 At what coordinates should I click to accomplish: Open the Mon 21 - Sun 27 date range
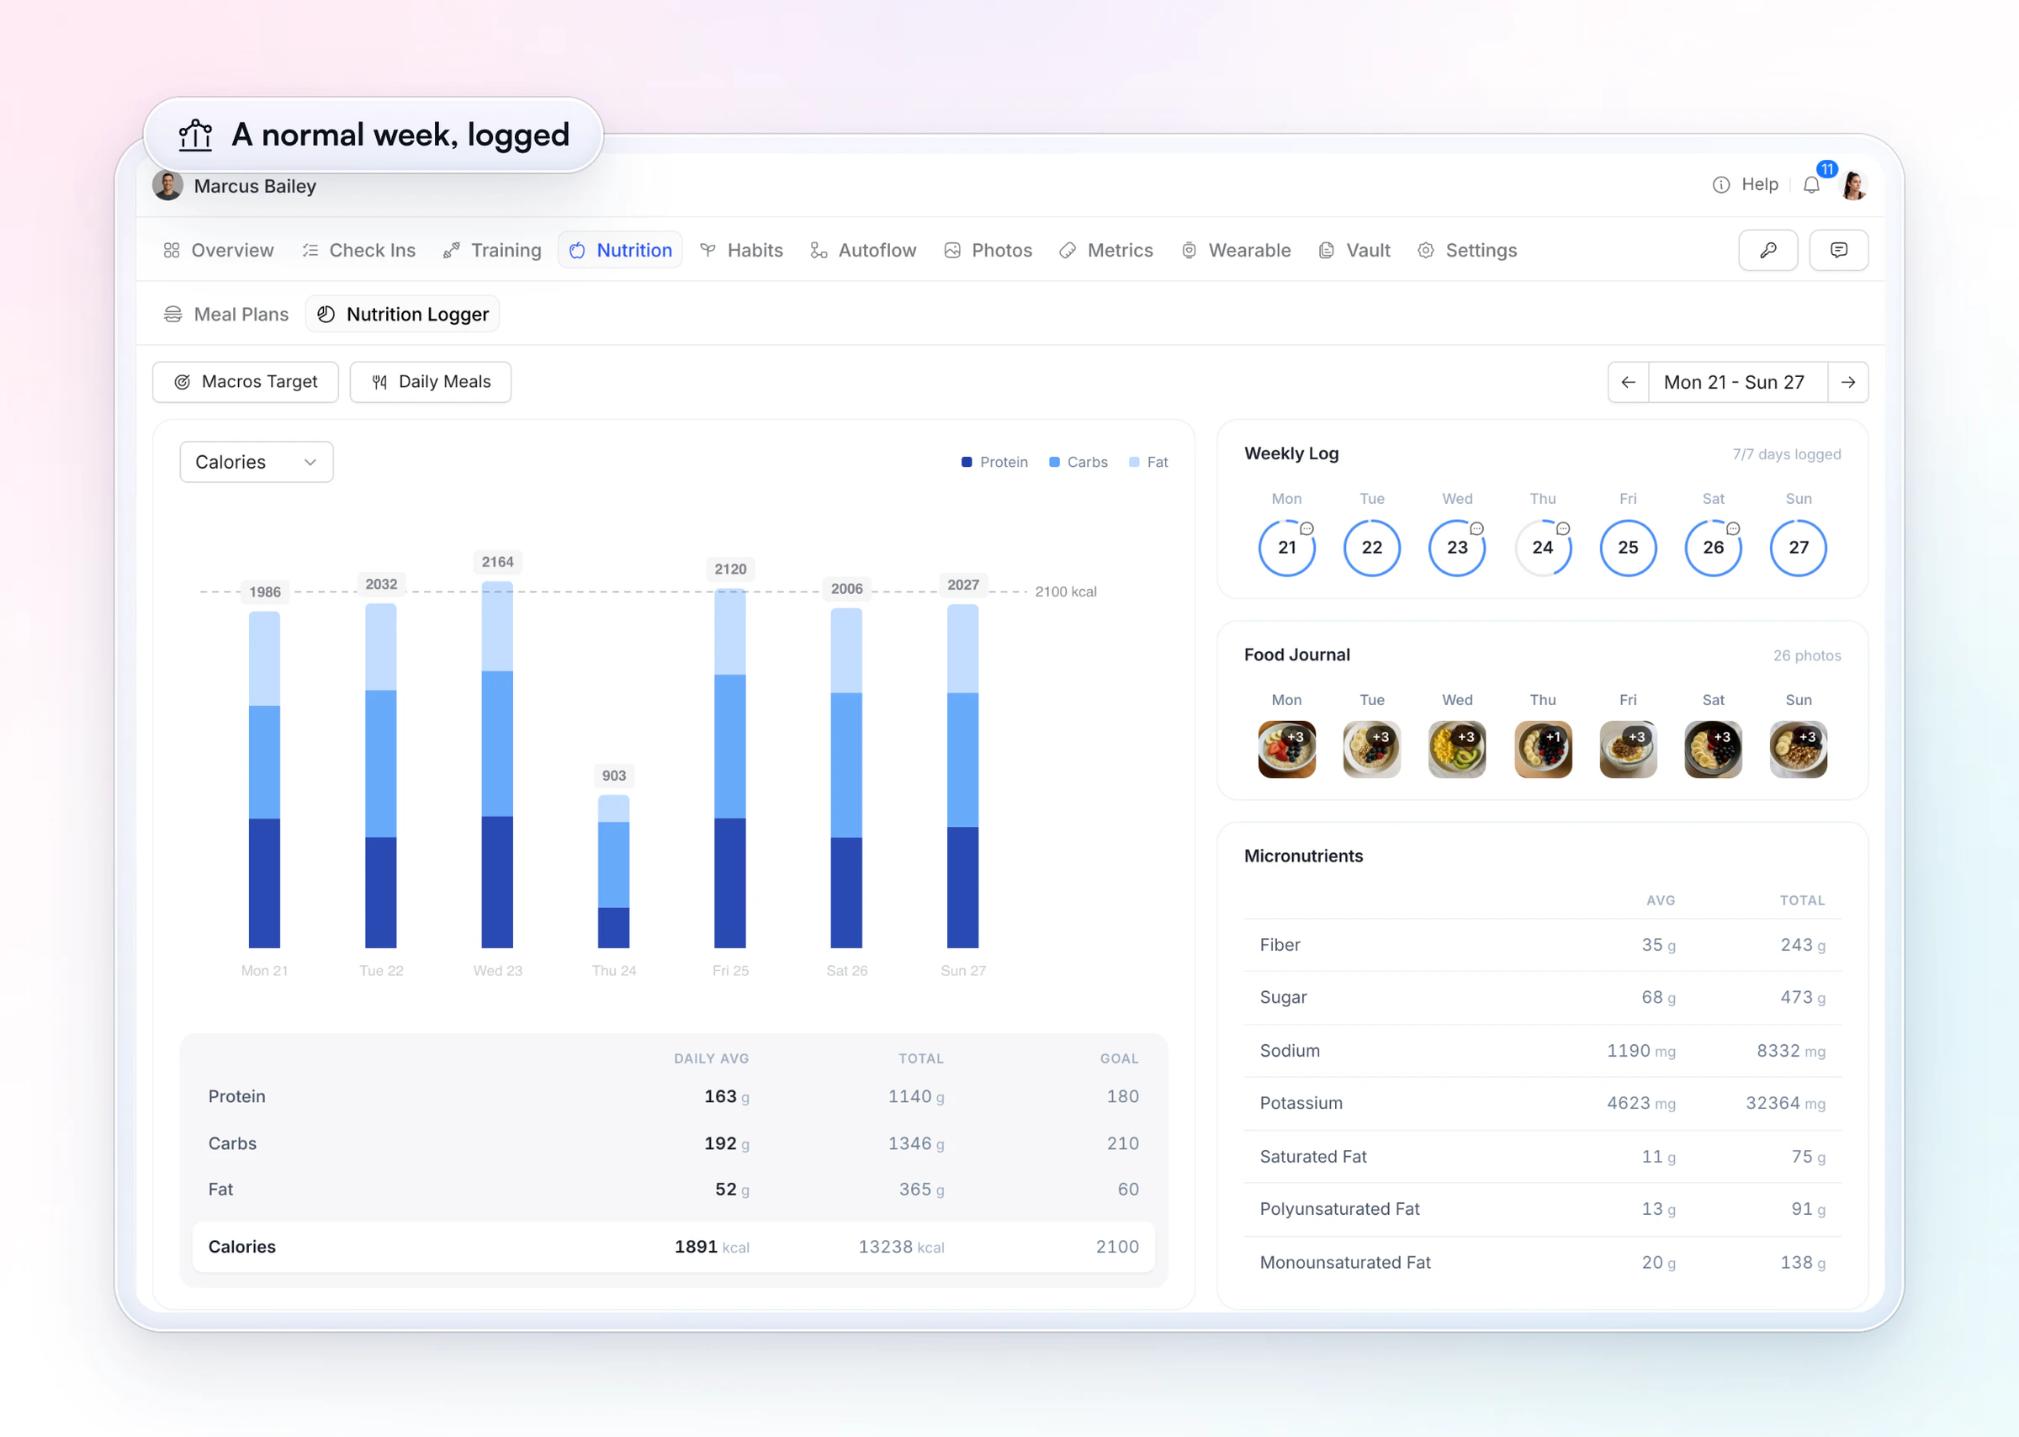(1738, 382)
